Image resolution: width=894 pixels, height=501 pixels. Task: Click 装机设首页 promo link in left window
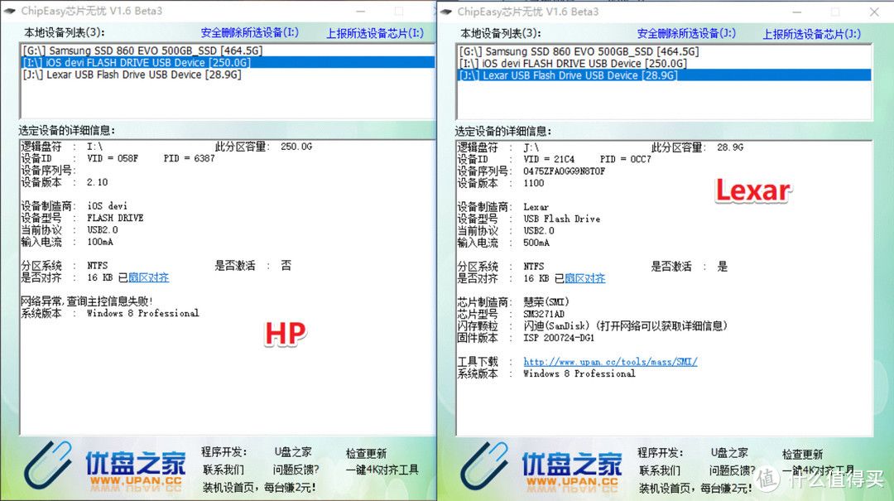point(259,487)
